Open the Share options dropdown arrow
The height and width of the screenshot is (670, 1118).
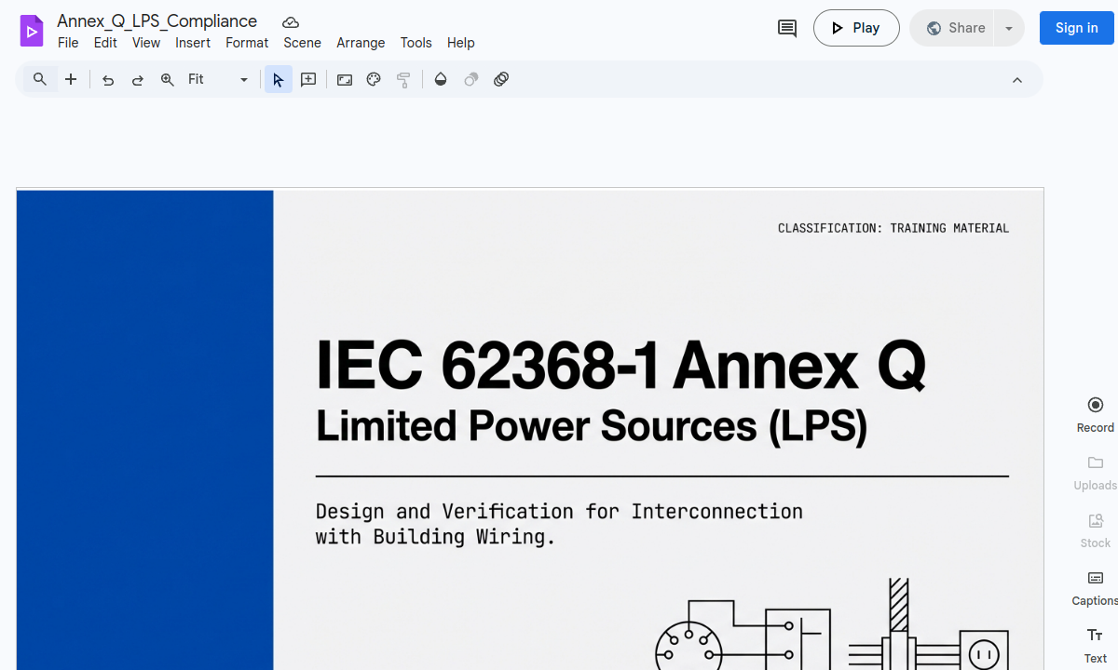[1008, 28]
